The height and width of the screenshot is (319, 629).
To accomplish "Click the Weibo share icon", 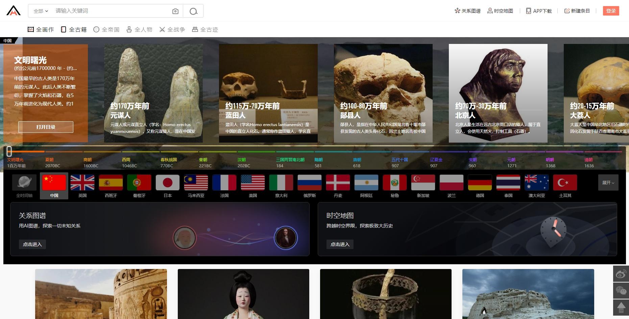I will (x=621, y=274).
